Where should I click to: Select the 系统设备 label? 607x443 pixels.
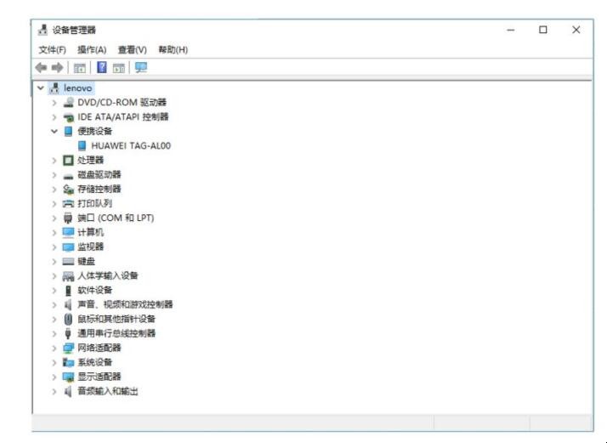95,362
